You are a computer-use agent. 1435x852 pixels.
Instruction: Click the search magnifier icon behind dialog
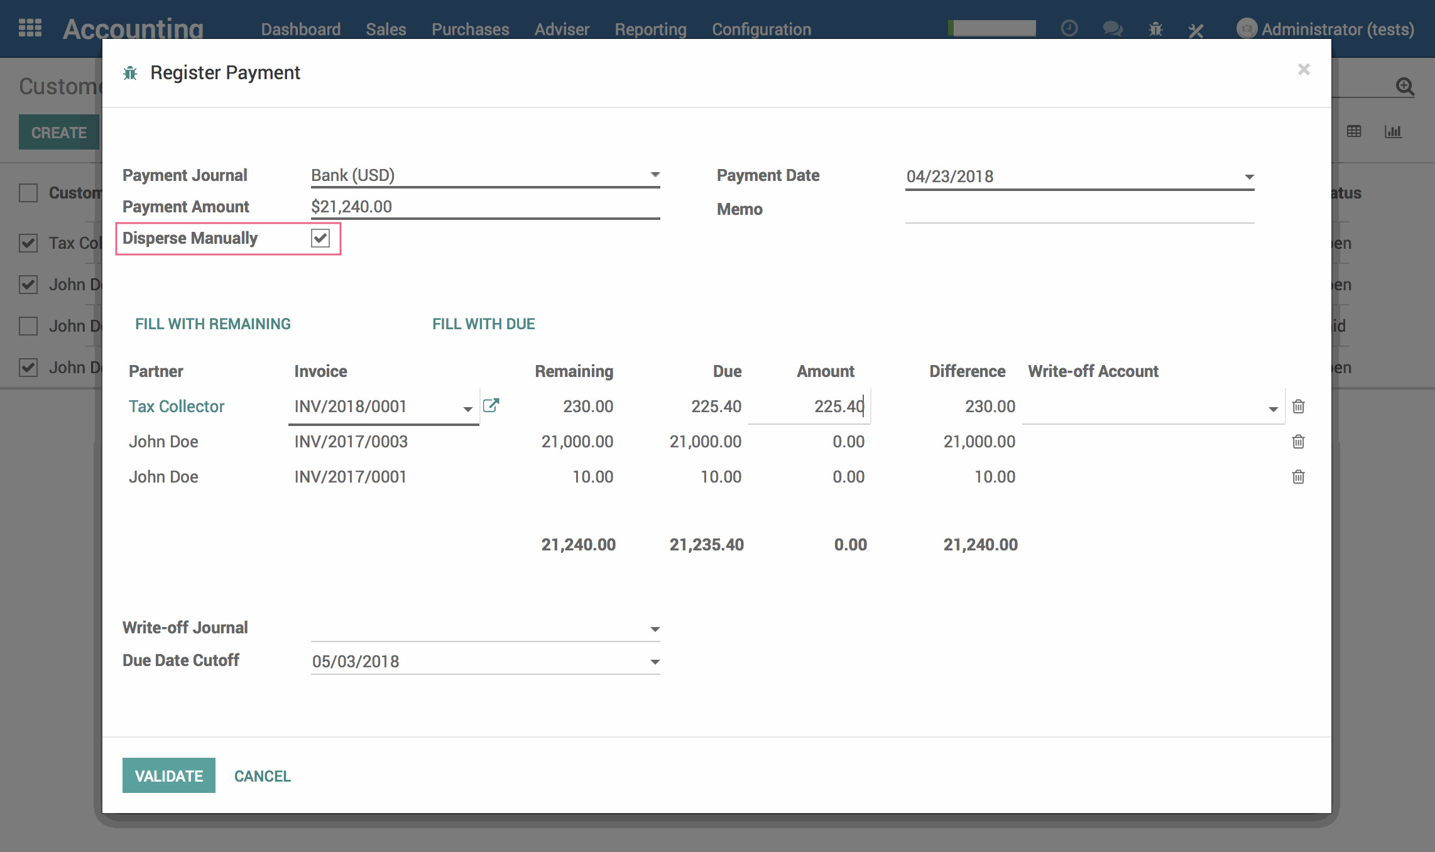click(1405, 86)
